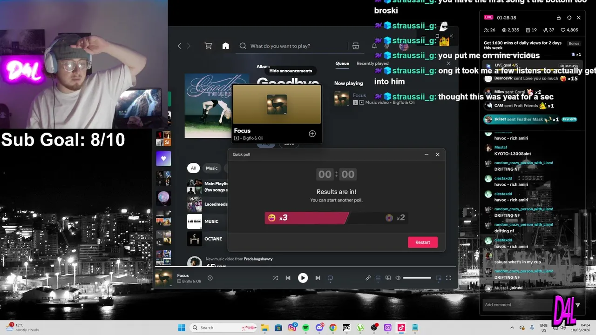Toggle the Queue view icon

pos(378,278)
